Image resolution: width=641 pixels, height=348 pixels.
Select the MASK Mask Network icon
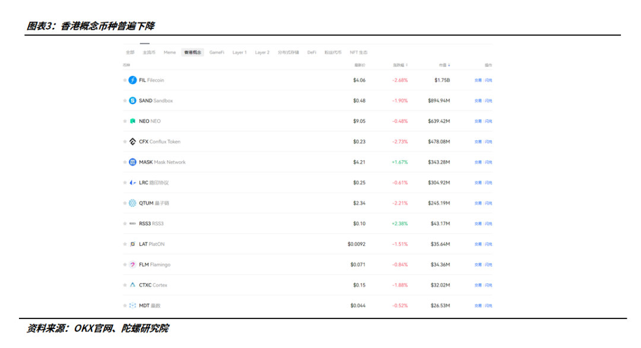132,162
